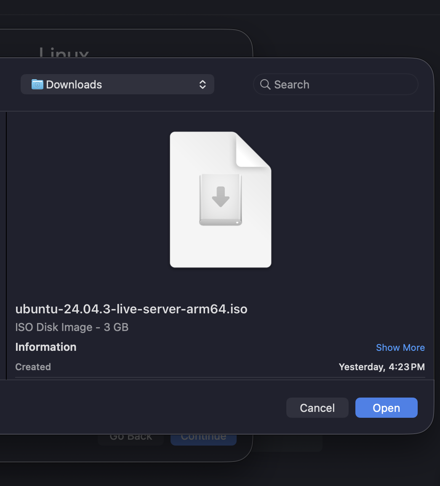
Task: Click the Linux heading in the background window
Action: [x=64, y=54]
